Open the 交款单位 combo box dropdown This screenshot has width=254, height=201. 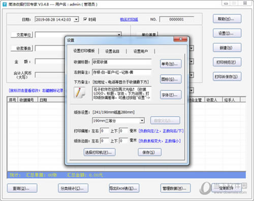click(119, 35)
